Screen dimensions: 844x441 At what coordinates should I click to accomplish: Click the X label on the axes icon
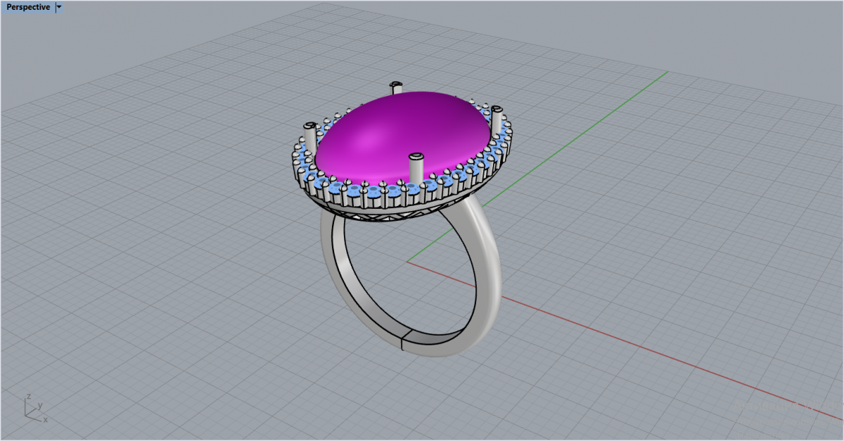46,420
